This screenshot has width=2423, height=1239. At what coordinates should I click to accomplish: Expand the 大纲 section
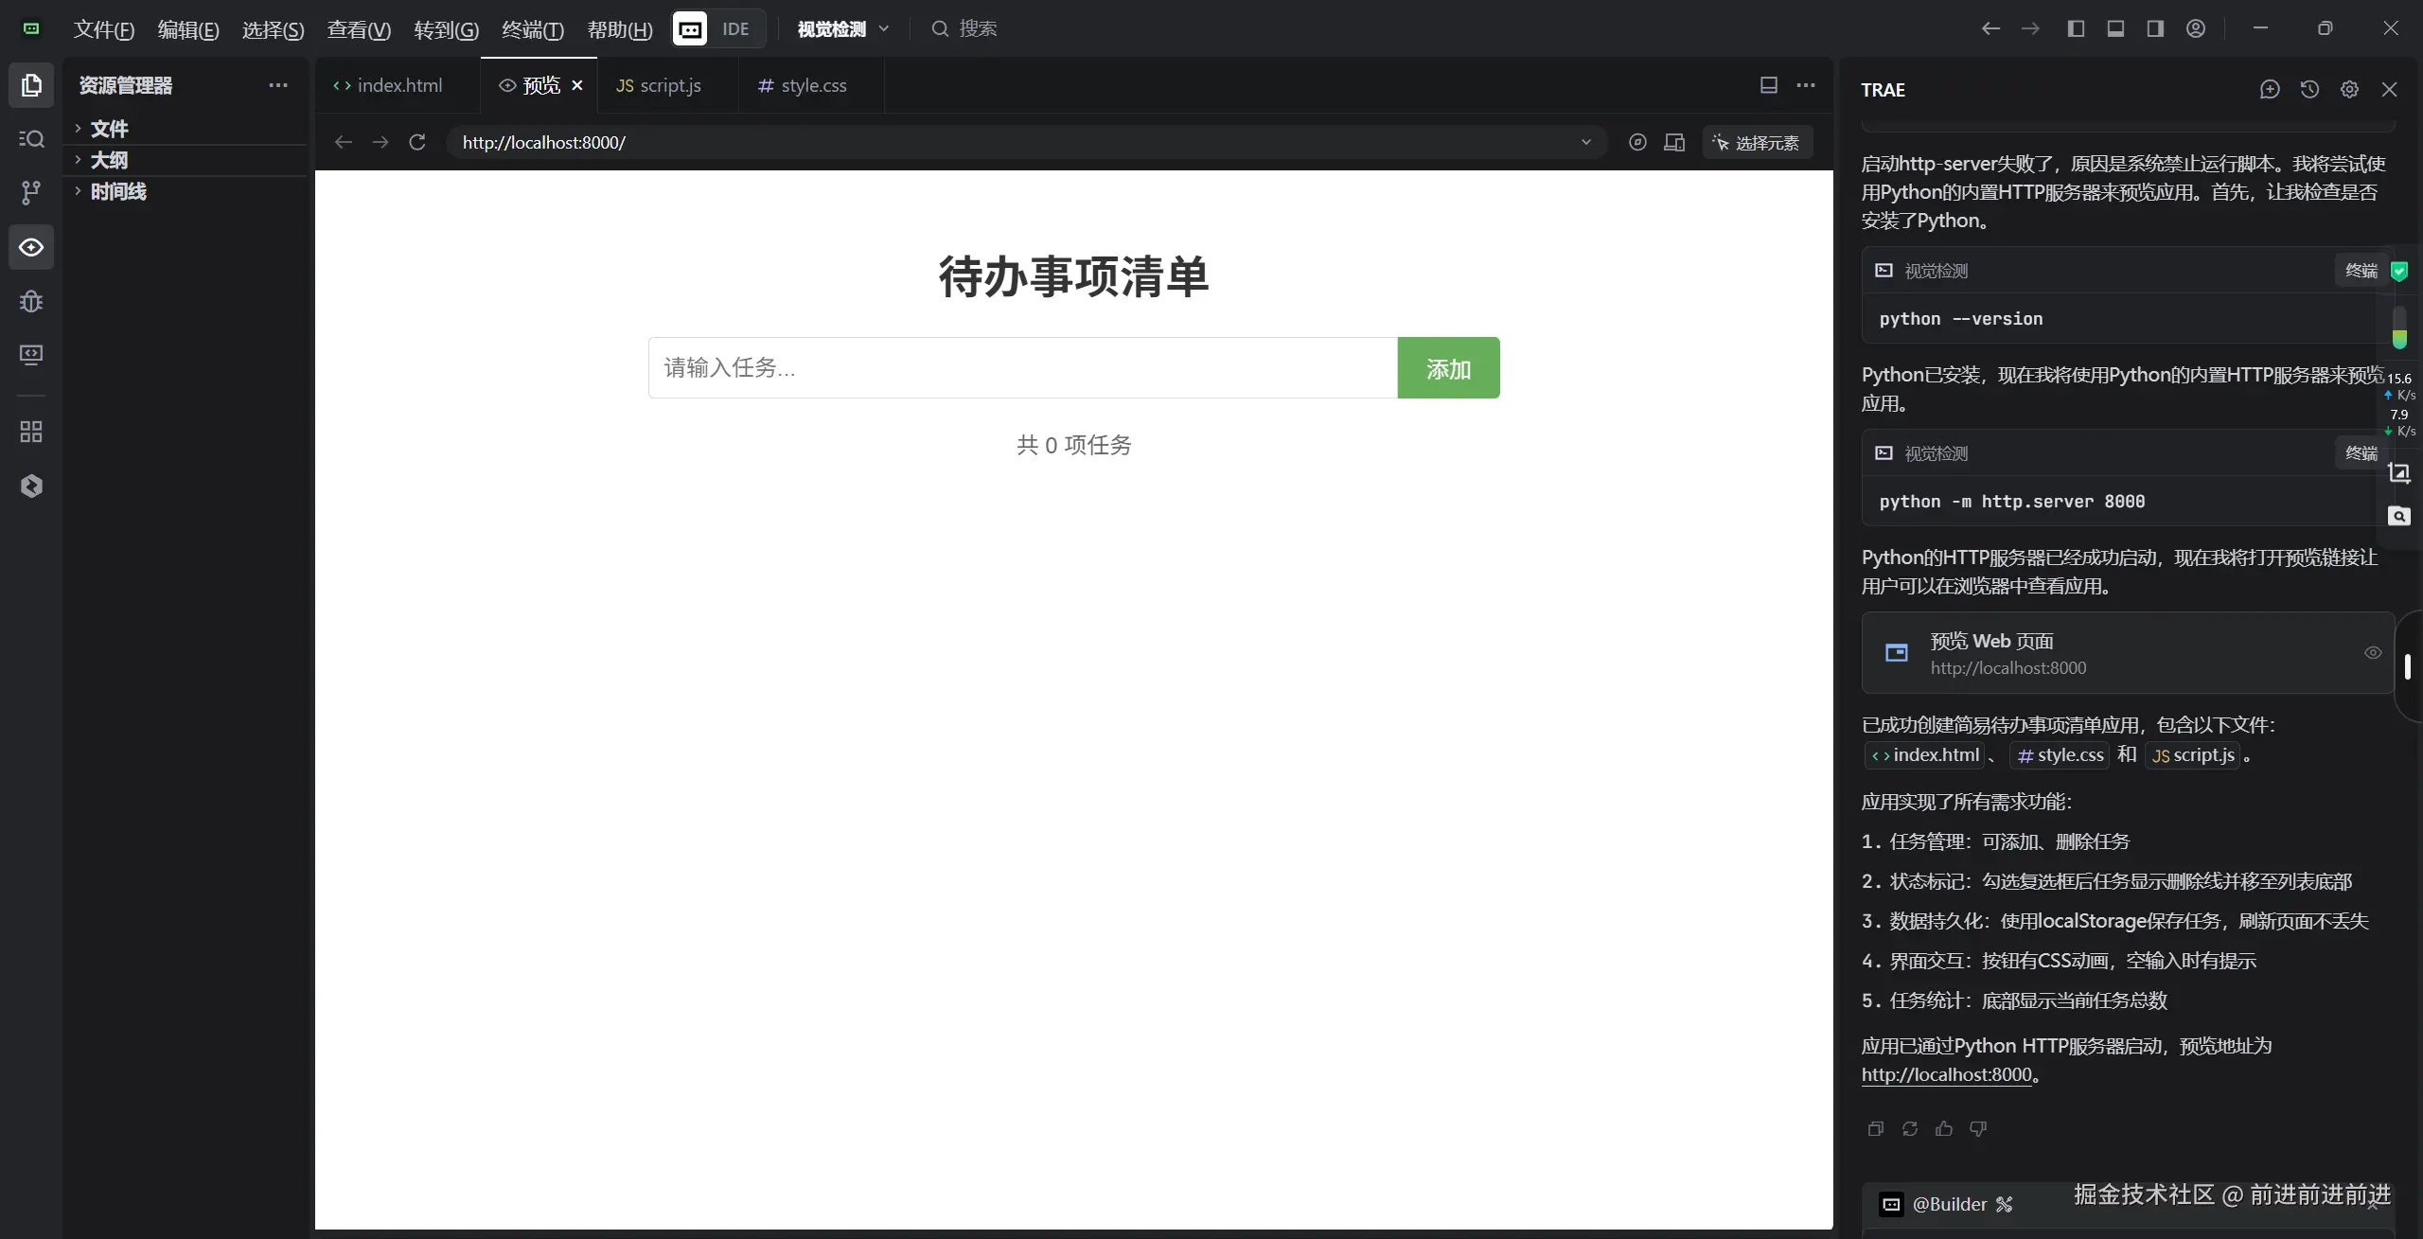109,160
